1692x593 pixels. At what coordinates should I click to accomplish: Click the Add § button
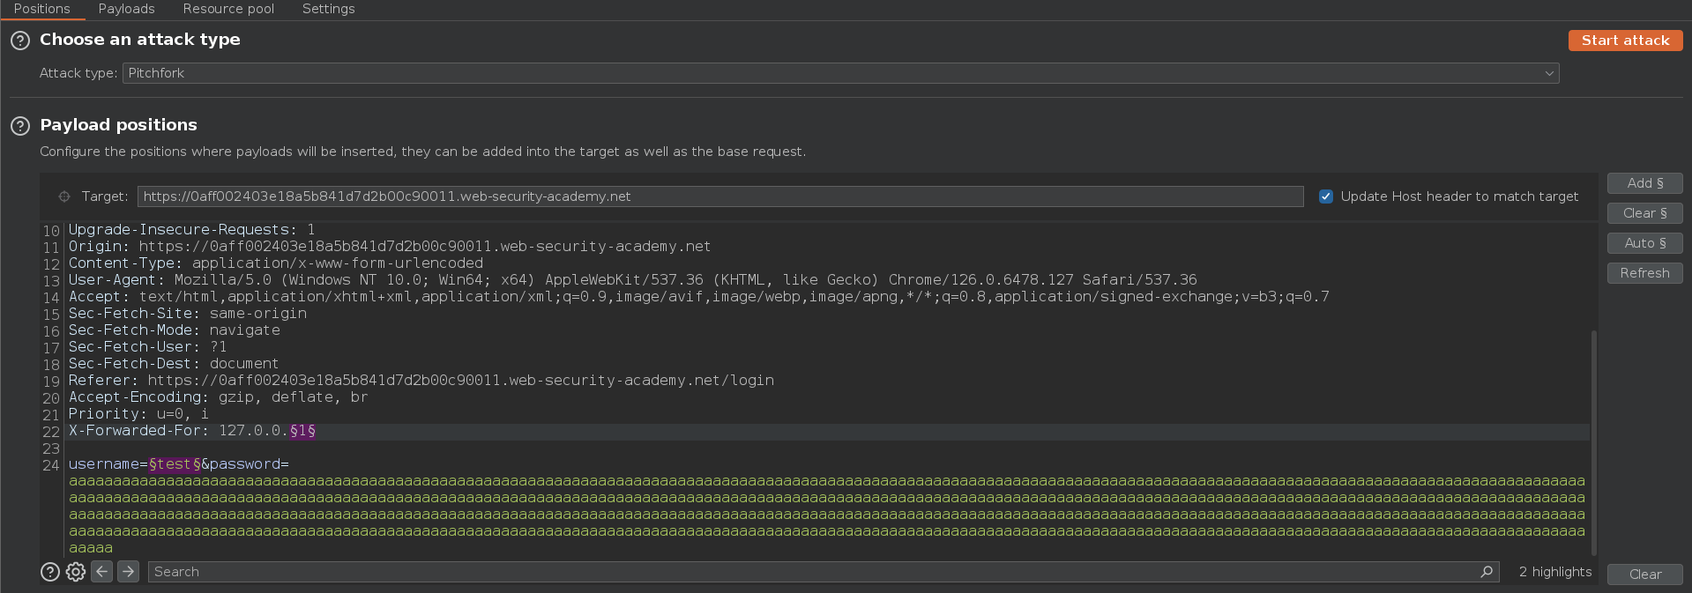pos(1644,183)
